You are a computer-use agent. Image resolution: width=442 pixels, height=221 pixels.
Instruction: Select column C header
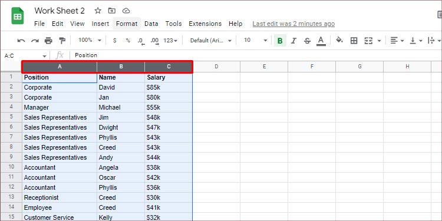(169, 67)
